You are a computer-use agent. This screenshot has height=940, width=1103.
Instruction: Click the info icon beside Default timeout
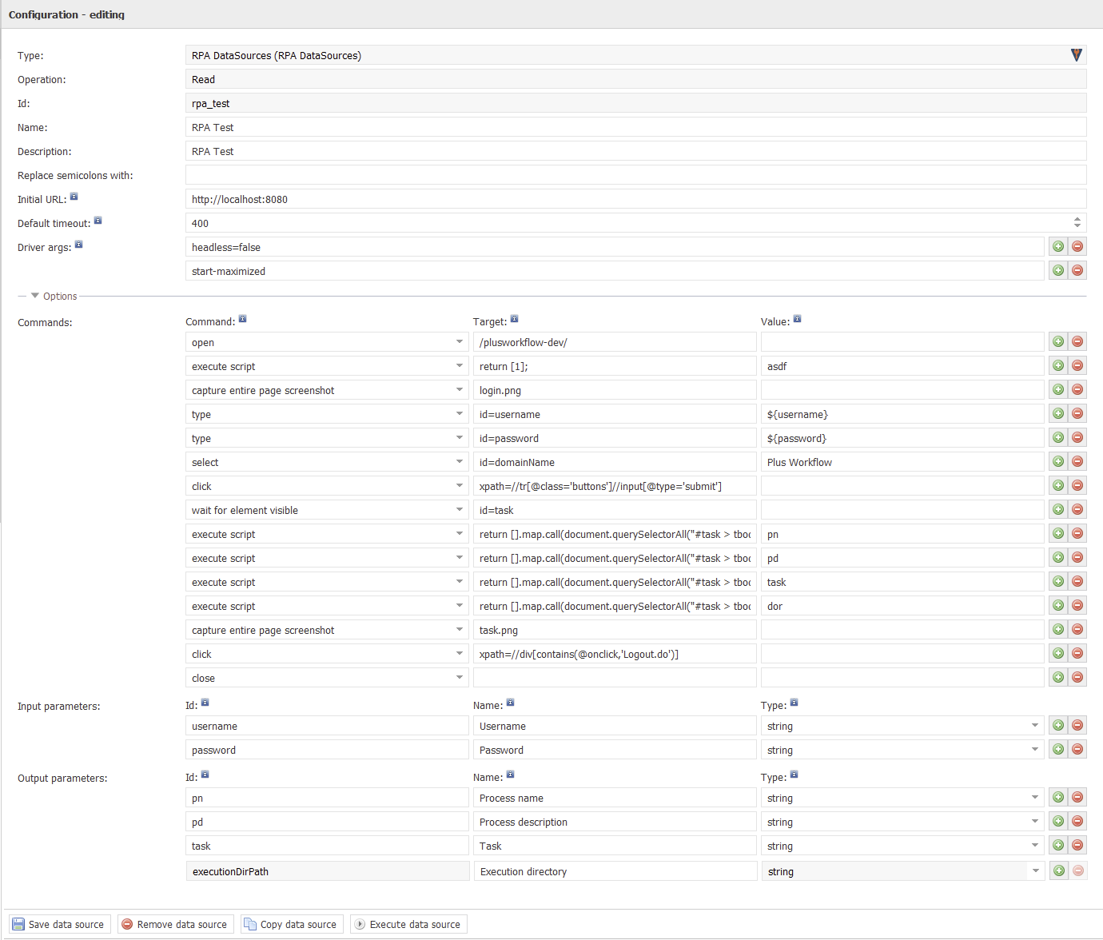[98, 221]
